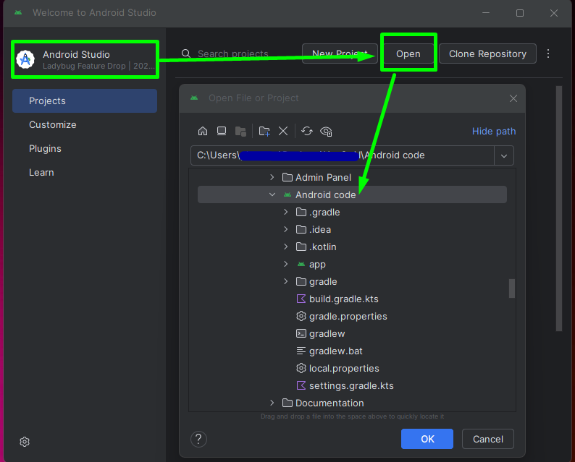Click the Delete (X) toolbar icon

click(x=283, y=131)
